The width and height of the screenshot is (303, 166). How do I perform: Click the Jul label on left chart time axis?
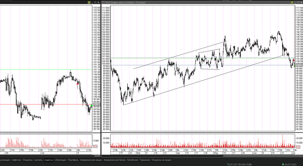pyautogui.click(x=43, y=153)
